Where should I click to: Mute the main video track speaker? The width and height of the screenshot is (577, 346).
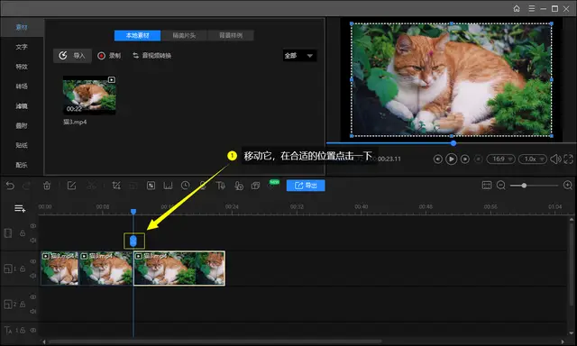33,240
